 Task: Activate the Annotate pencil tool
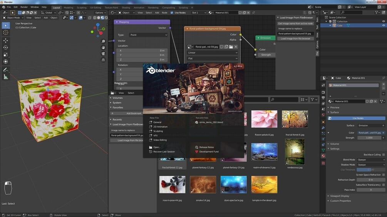pyautogui.click(x=6, y=70)
